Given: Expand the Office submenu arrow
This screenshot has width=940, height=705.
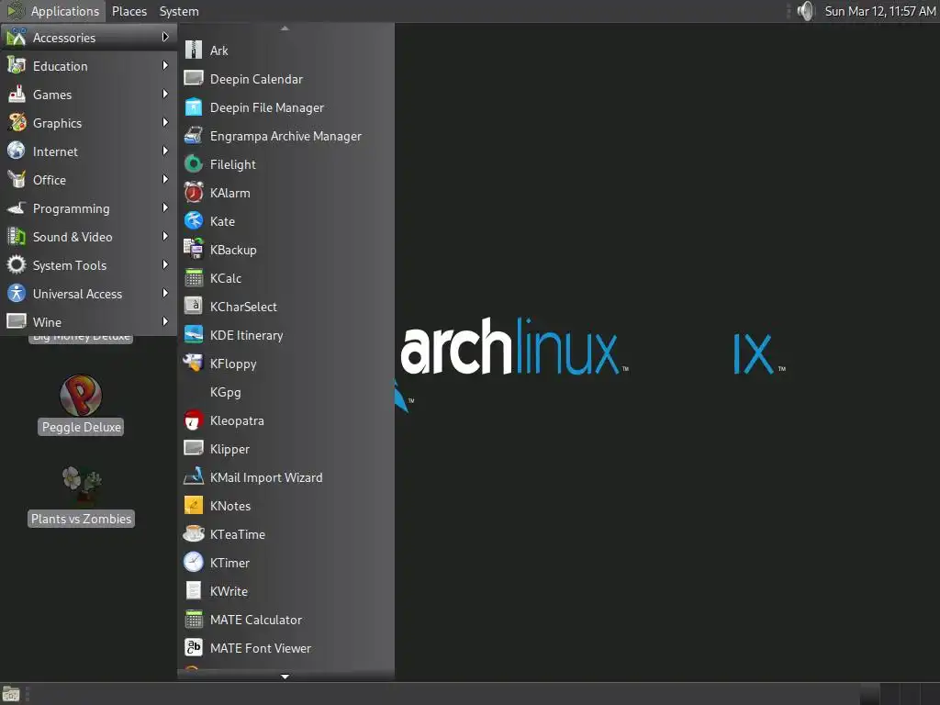Looking at the screenshot, I should tap(165, 179).
